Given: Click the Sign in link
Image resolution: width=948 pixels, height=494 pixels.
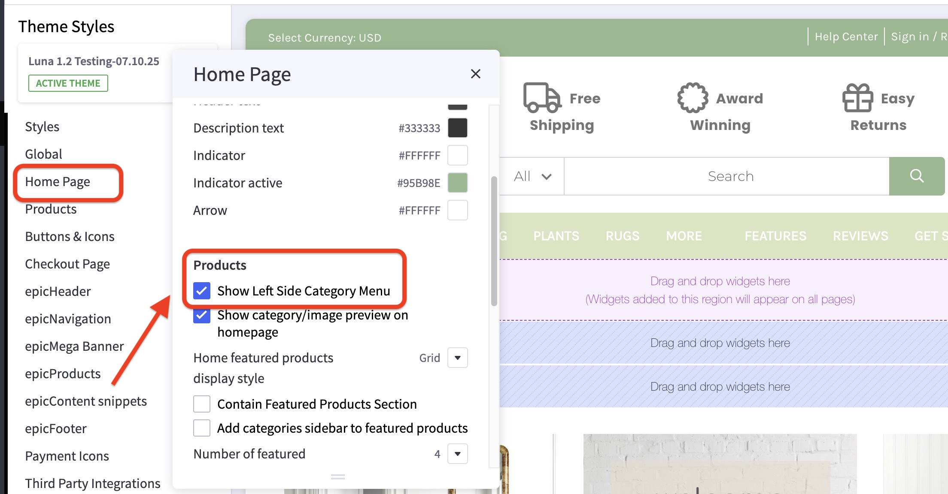Looking at the screenshot, I should point(910,36).
